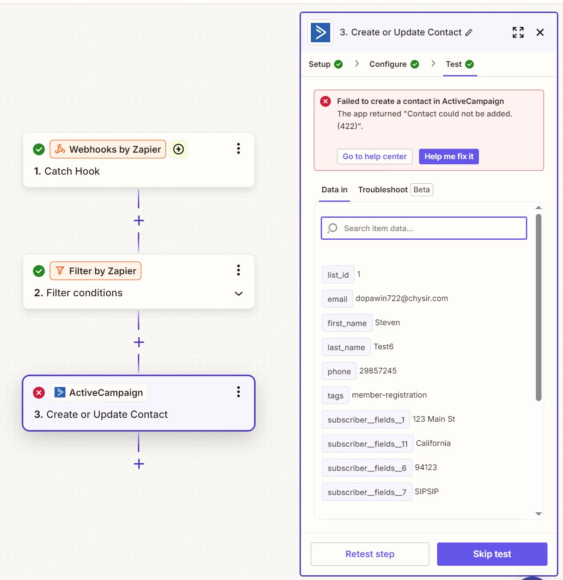The image size is (563, 580).
Task: Click the green success check on Filter step
Action: pyautogui.click(x=39, y=271)
